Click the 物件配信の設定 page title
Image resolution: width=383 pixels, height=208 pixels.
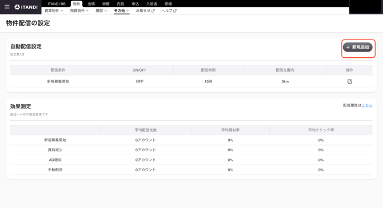pyautogui.click(x=28, y=23)
